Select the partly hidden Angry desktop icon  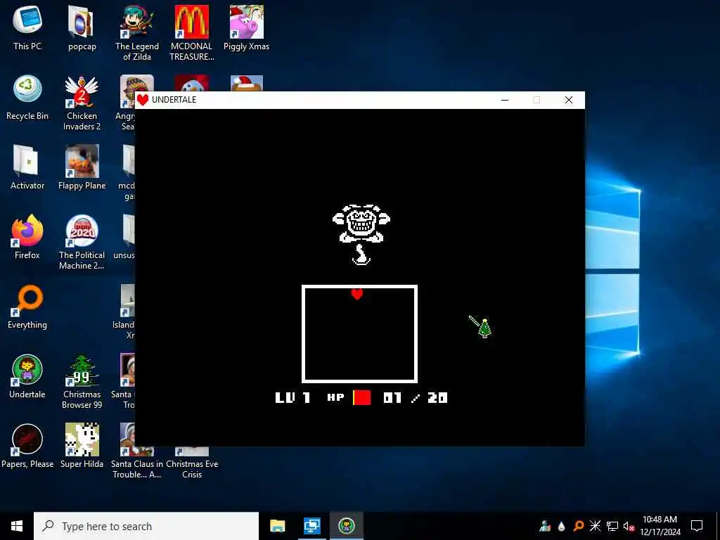127,103
